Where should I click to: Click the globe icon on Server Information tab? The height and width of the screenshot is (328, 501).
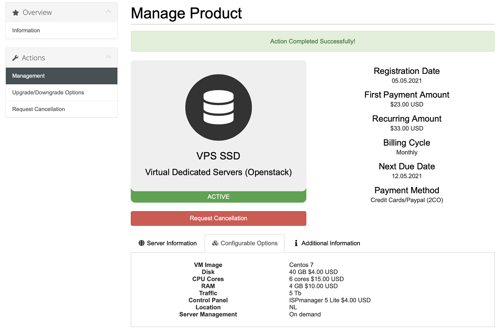[142, 243]
